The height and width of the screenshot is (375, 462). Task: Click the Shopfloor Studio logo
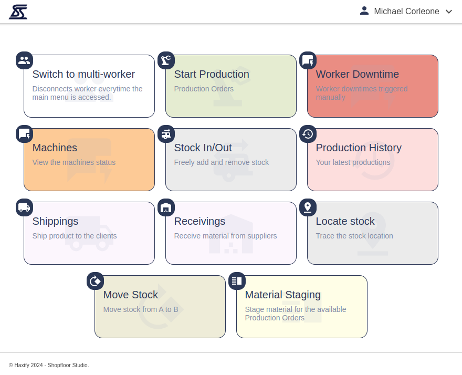click(x=18, y=12)
